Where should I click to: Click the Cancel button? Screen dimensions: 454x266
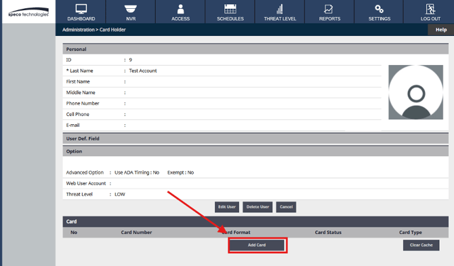point(286,207)
